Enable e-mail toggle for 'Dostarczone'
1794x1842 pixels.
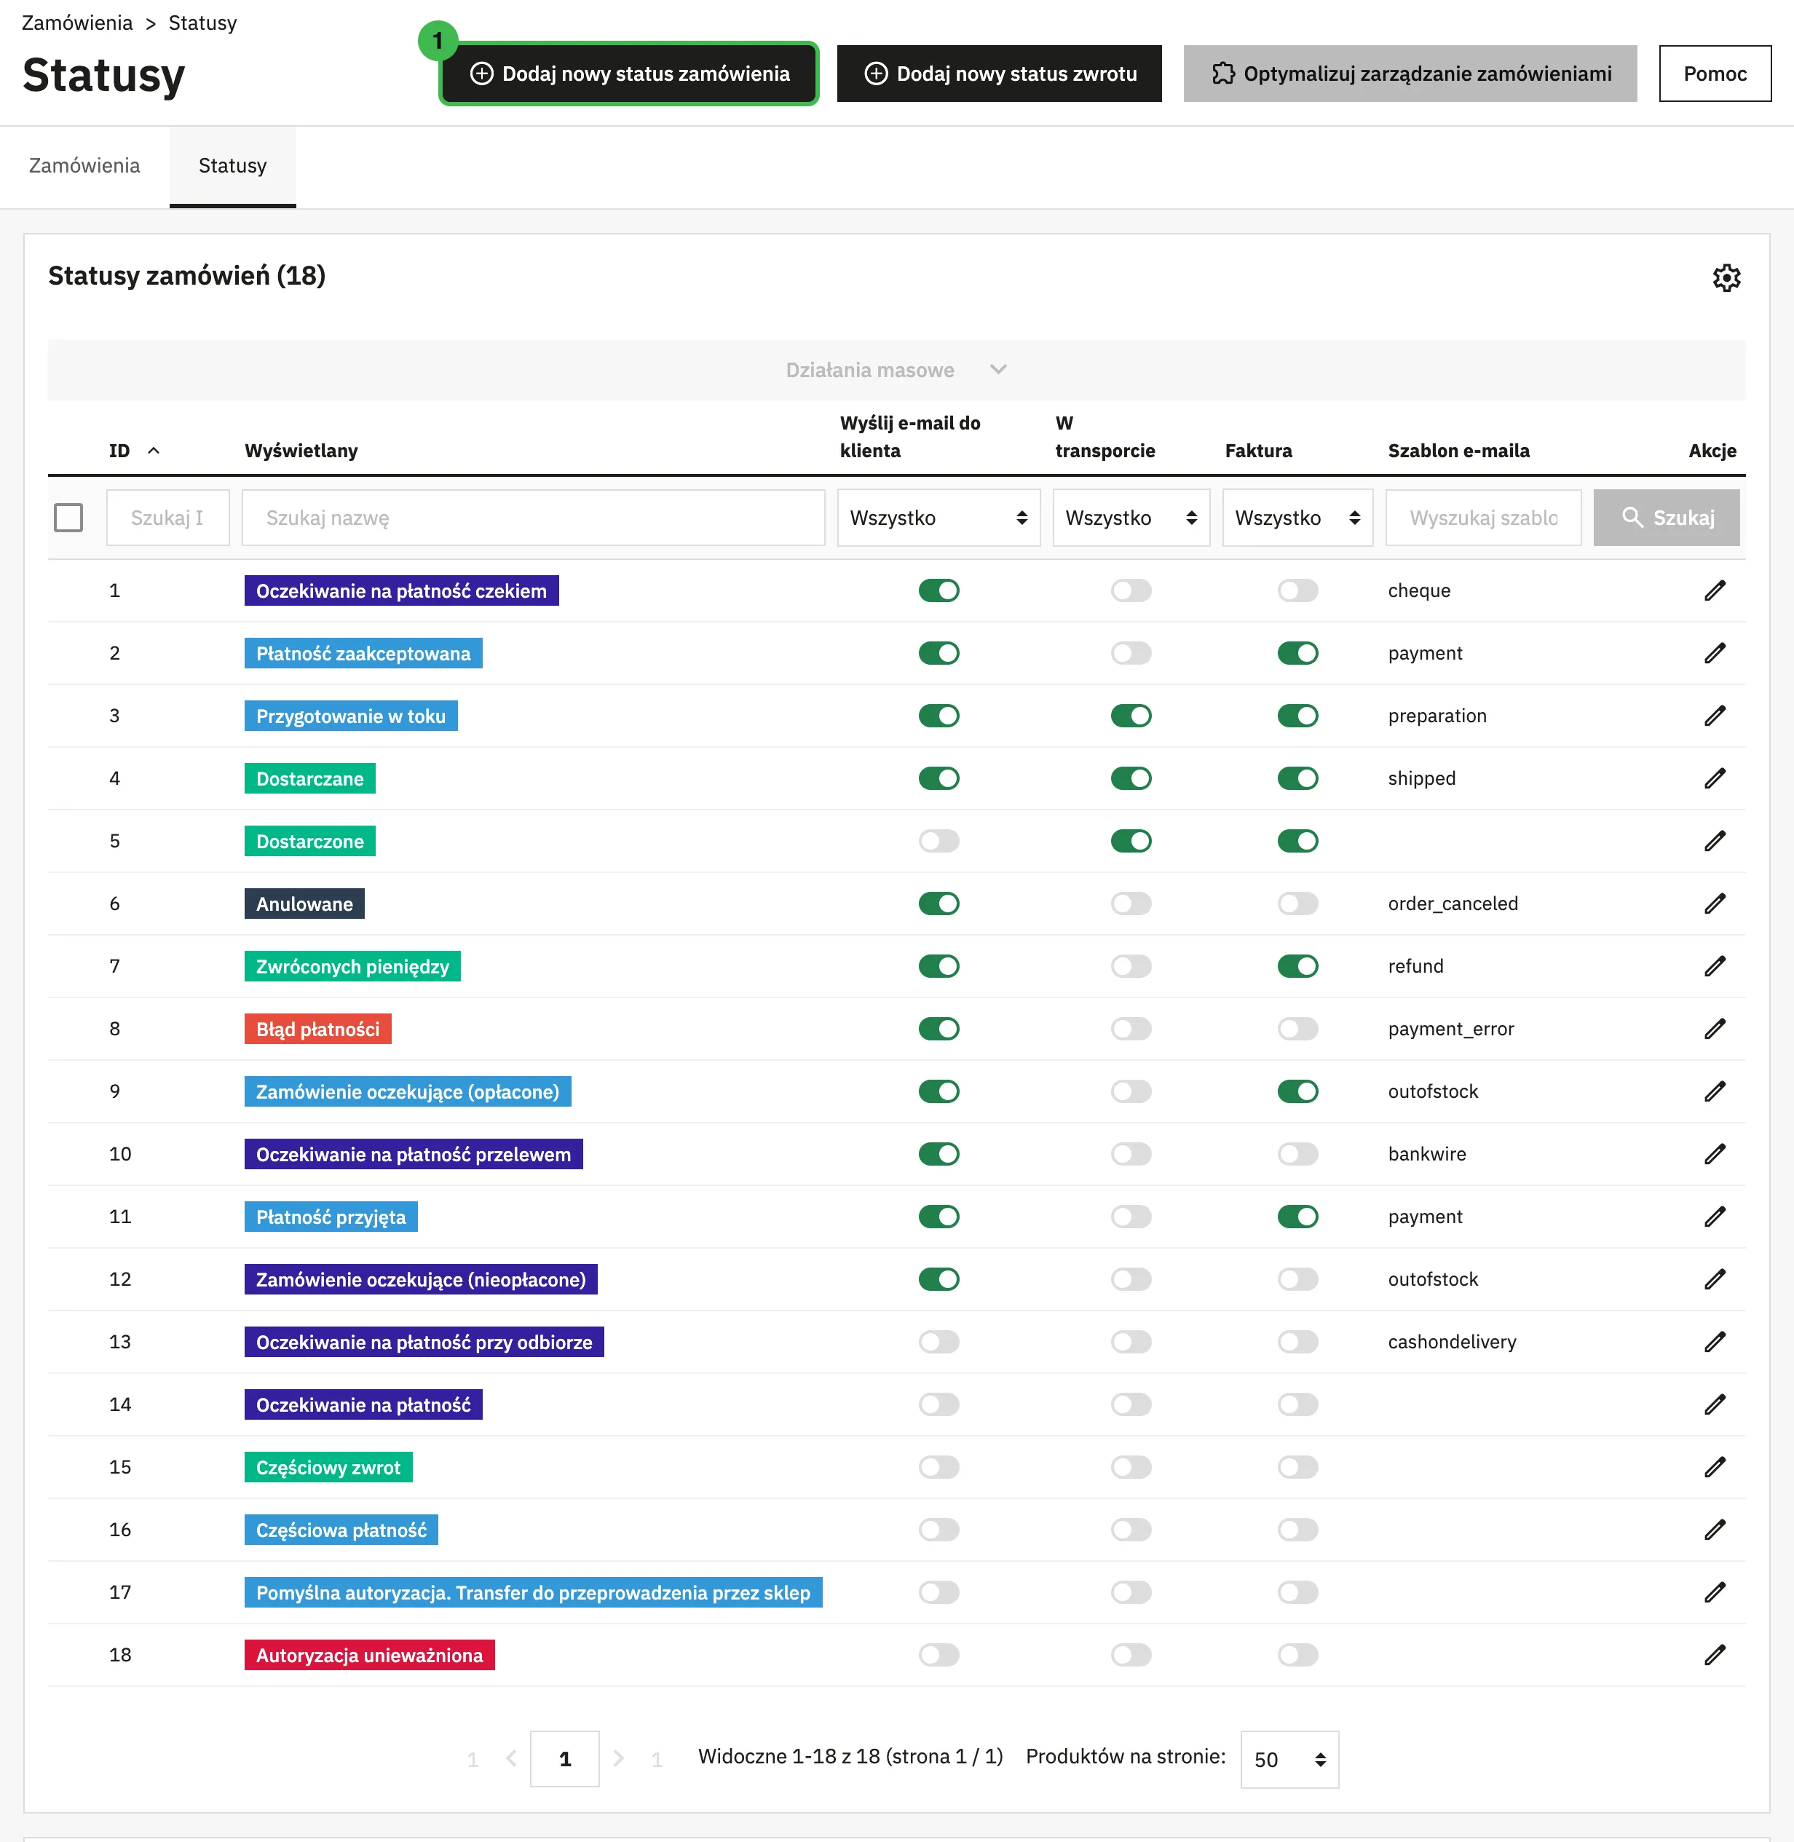click(939, 842)
